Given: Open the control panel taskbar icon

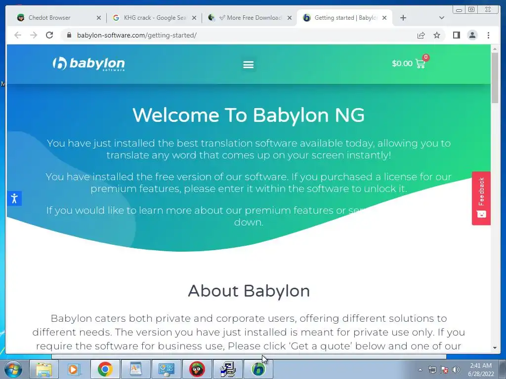Looking at the screenshot, I should [166, 369].
